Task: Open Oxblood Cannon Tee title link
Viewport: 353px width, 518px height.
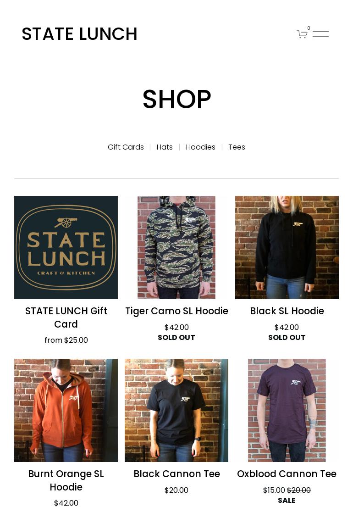Action: click(287, 474)
